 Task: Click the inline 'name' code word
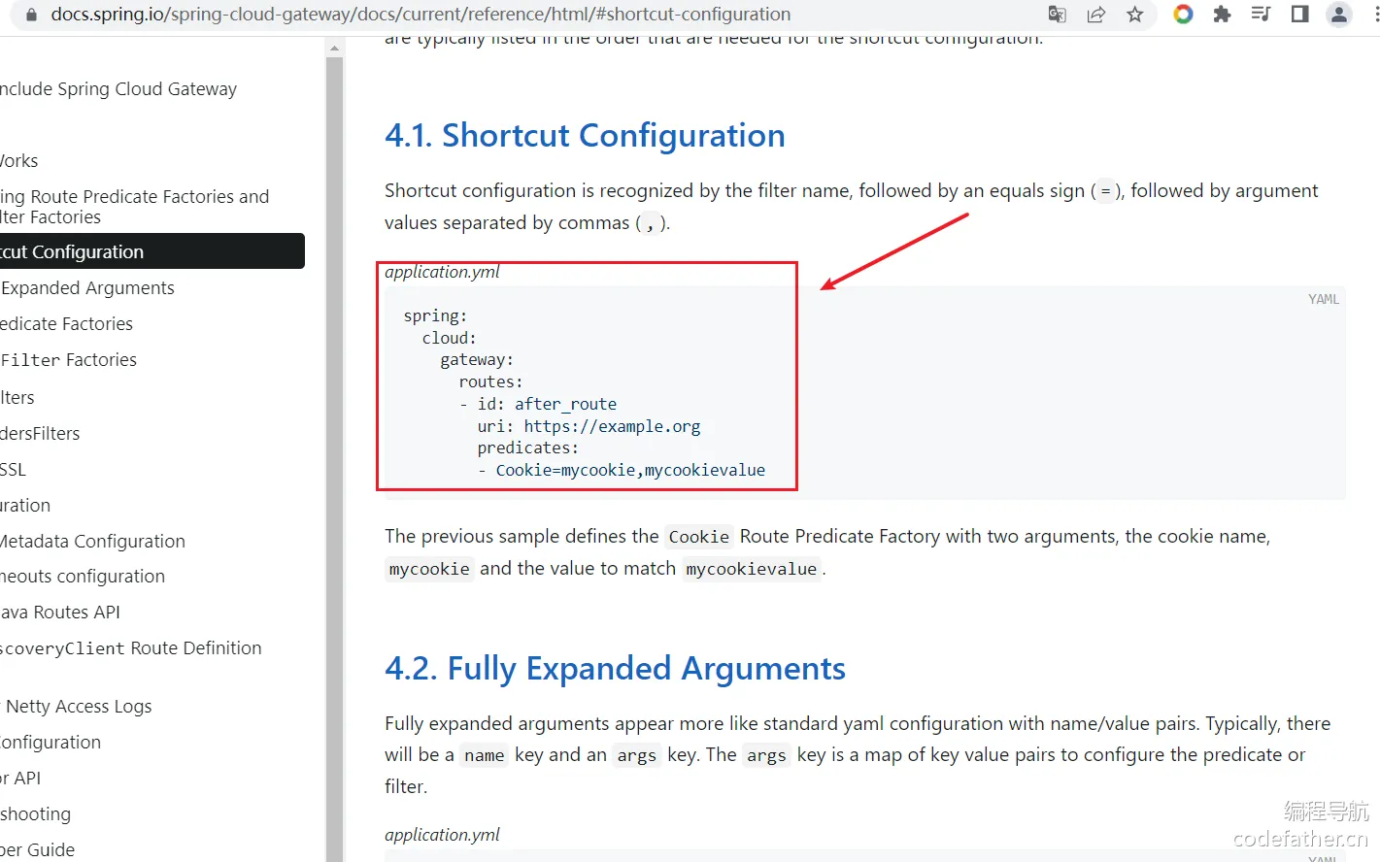[x=485, y=755]
